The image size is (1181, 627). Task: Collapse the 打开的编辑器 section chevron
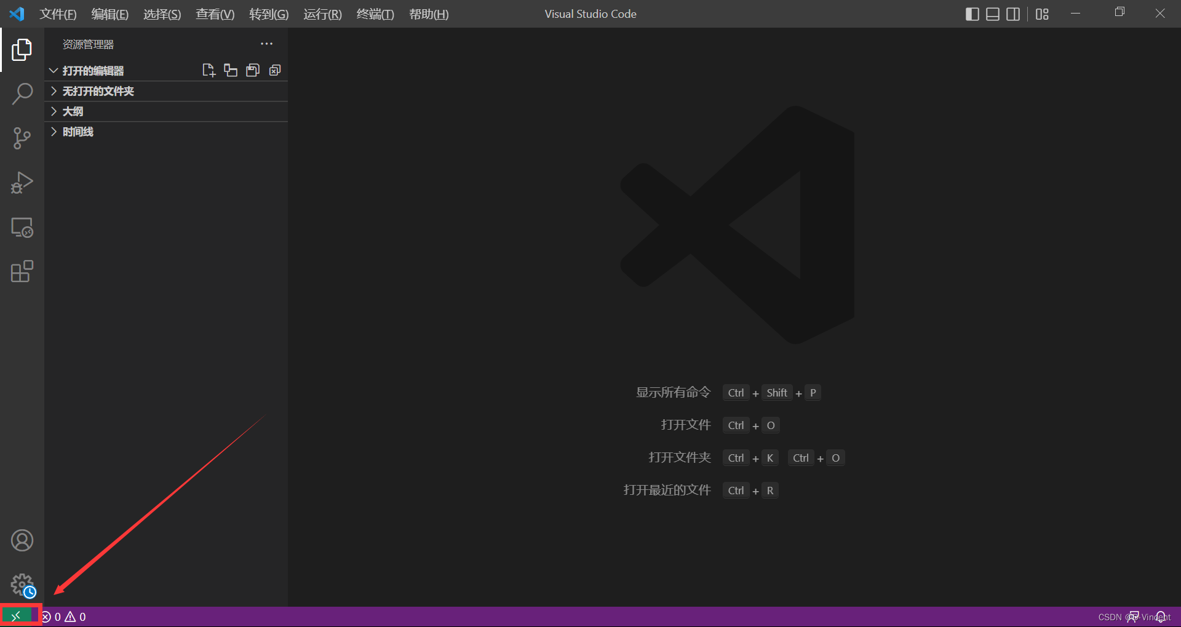[x=54, y=71]
